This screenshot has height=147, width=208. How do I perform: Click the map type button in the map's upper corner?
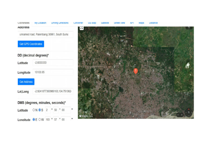(x=189, y=28)
